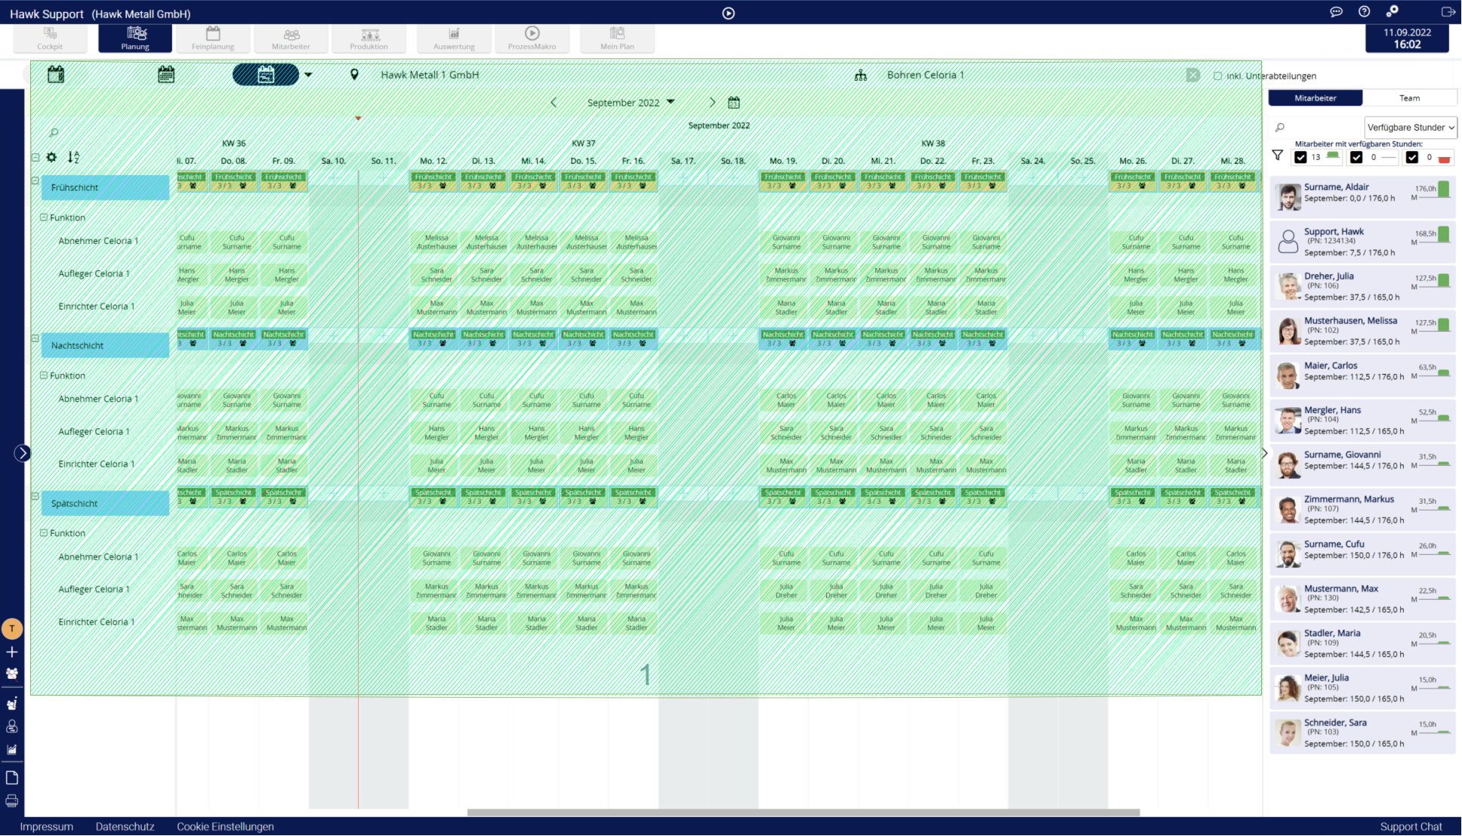Enable the inkl. Unterabteilungen checkbox
The height and width of the screenshot is (836, 1462).
coord(1217,76)
